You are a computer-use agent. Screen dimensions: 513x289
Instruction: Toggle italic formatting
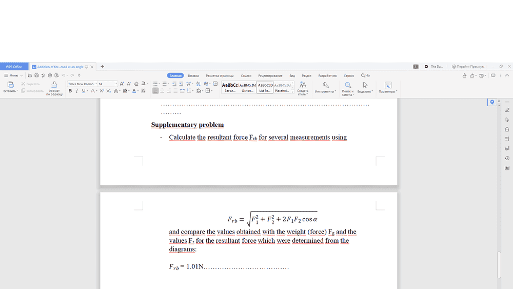pos(76,91)
